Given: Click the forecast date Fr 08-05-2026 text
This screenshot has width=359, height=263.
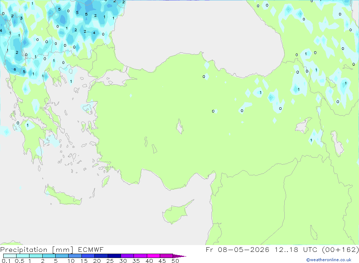Looking at the screenshot, I should pyautogui.click(x=237, y=249).
